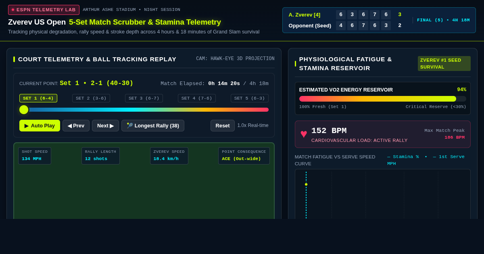Click the Match Elapsed 0h 14m 20s readout
This screenshot has width=484, height=254.
click(x=215, y=83)
